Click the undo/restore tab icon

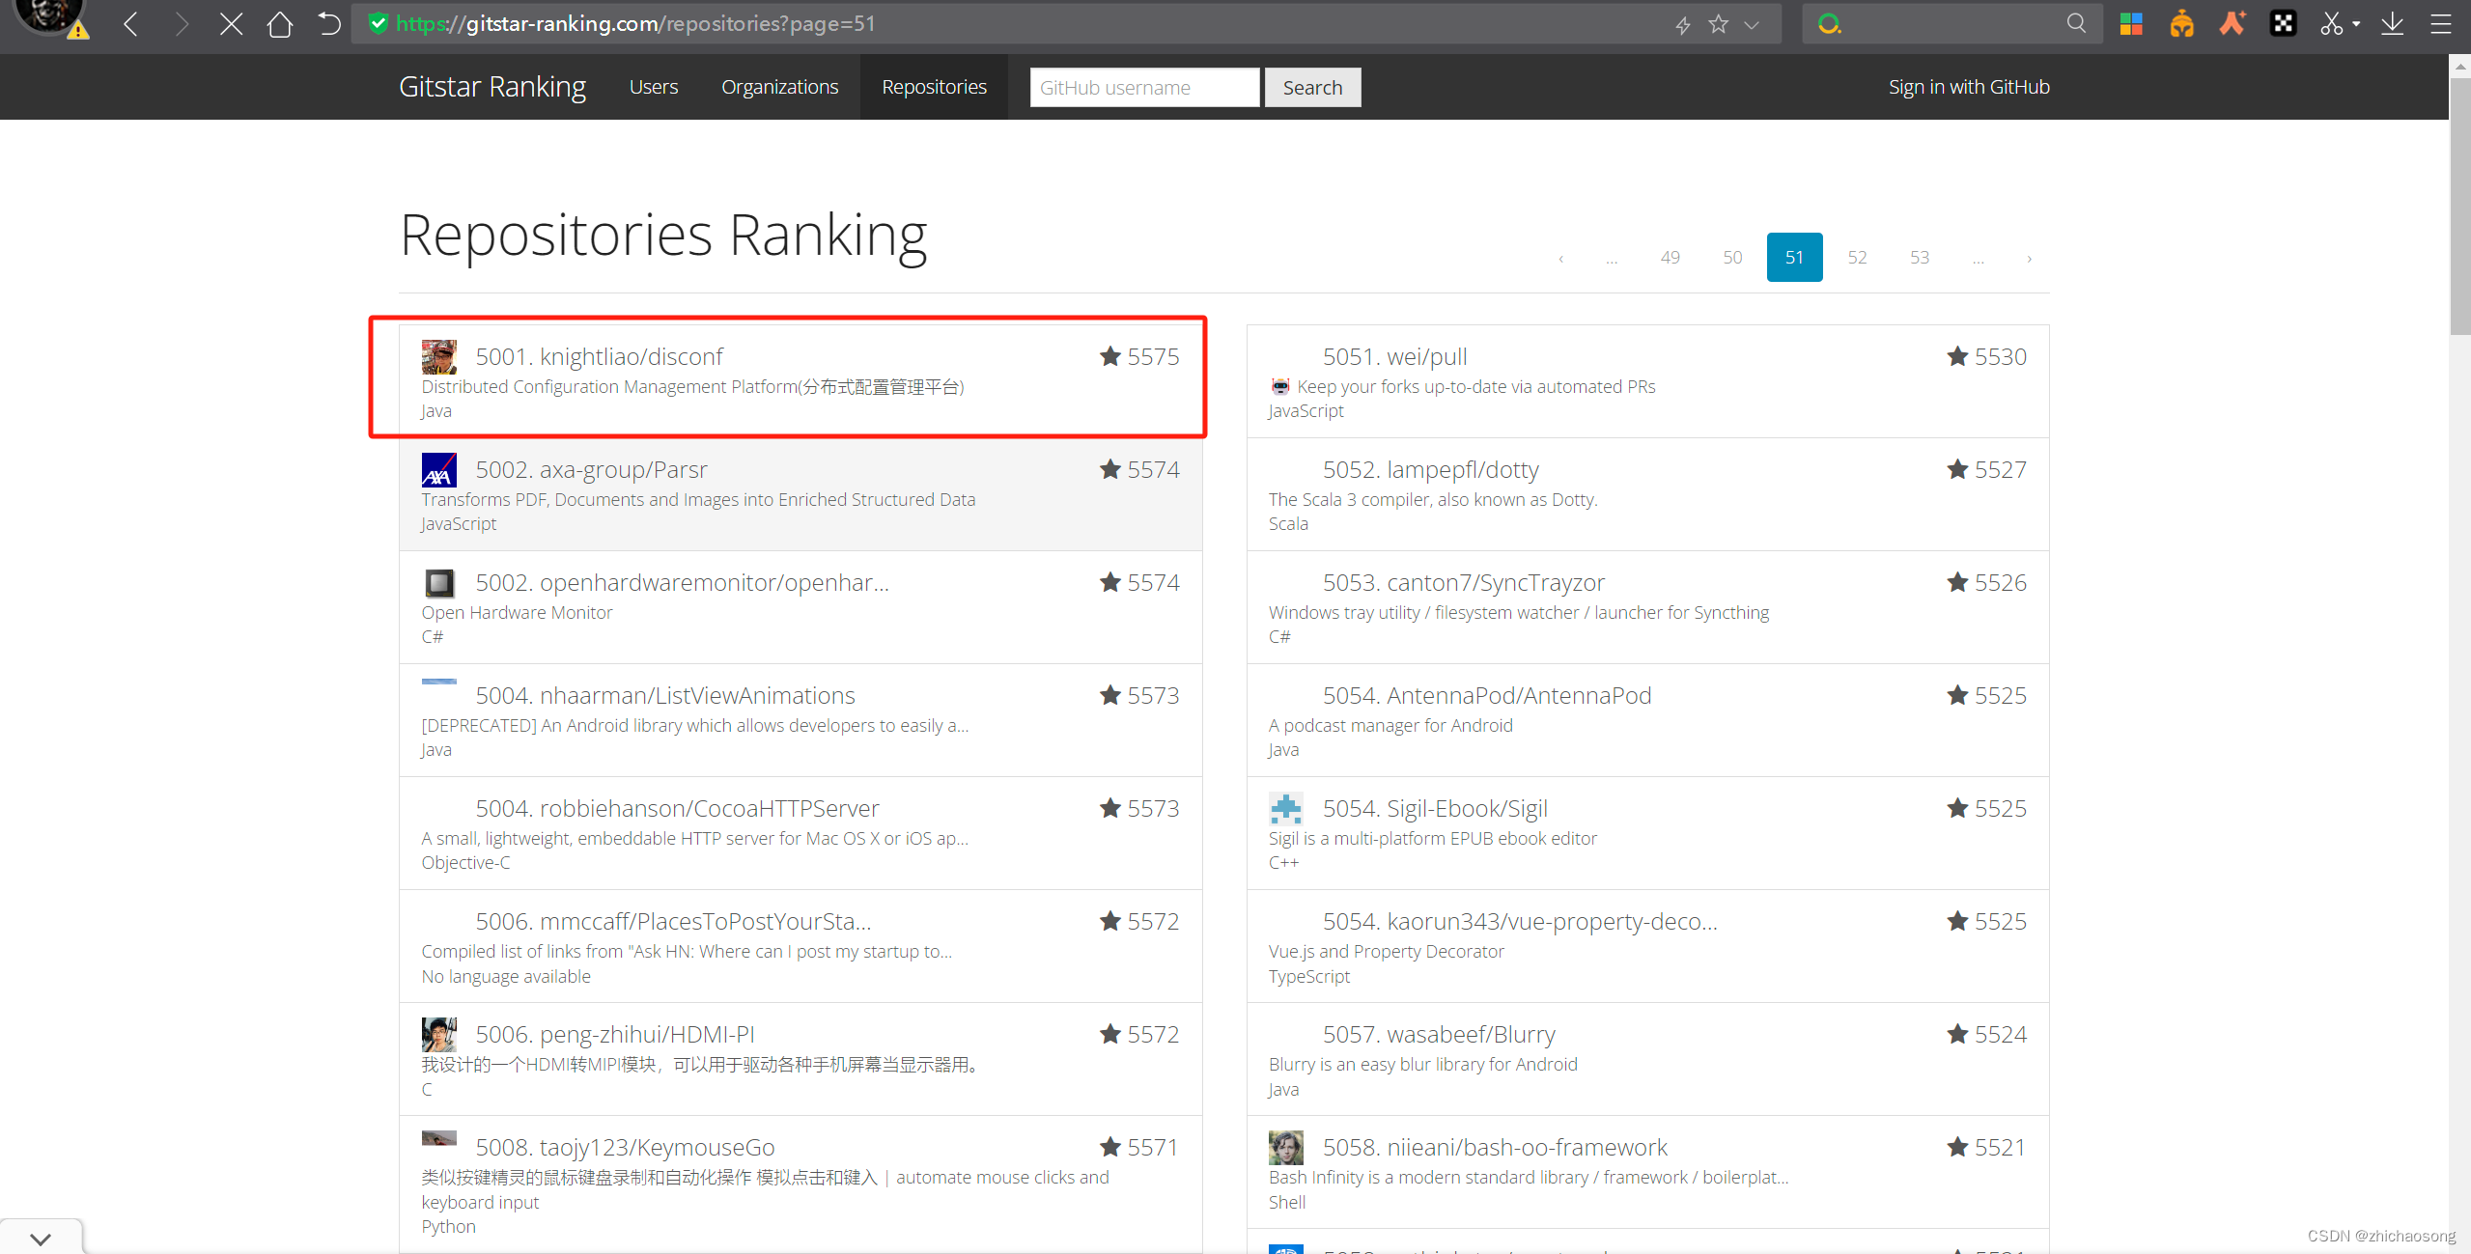[x=329, y=24]
